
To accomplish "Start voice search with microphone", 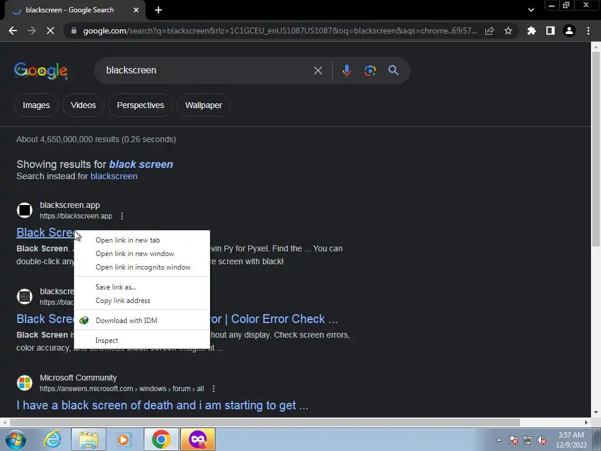I will 346,70.
